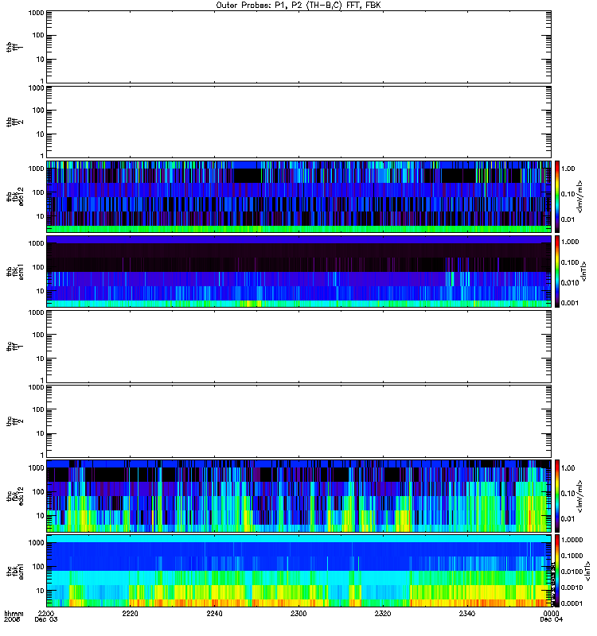Click "1.00" on the thb edc12 colorbar
The height and width of the screenshot is (636, 597).
click(568, 169)
